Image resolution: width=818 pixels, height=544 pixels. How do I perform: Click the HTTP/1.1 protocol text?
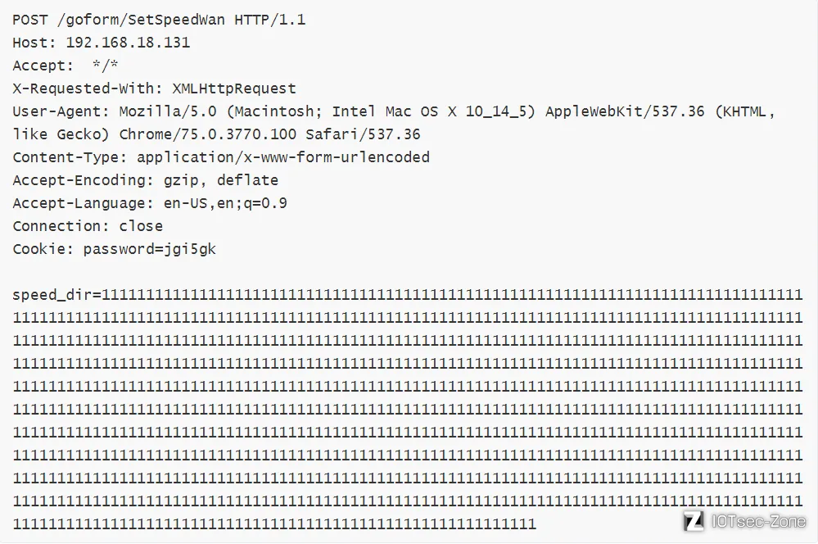pos(270,20)
